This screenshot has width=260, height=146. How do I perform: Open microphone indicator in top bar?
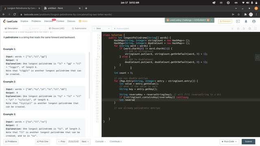click(x=252, y=3)
